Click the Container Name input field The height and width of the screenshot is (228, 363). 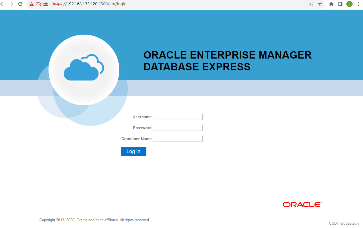coord(178,139)
